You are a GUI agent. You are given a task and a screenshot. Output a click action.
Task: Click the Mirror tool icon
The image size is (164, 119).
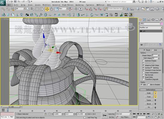[x=127, y=9]
